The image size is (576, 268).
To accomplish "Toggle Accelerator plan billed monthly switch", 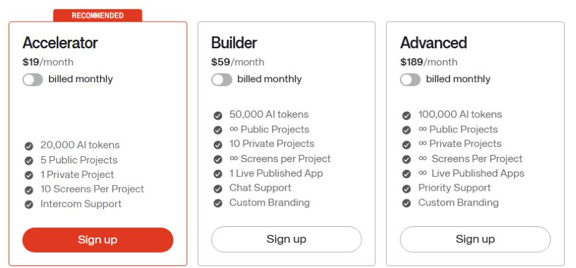I will [x=32, y=79].
